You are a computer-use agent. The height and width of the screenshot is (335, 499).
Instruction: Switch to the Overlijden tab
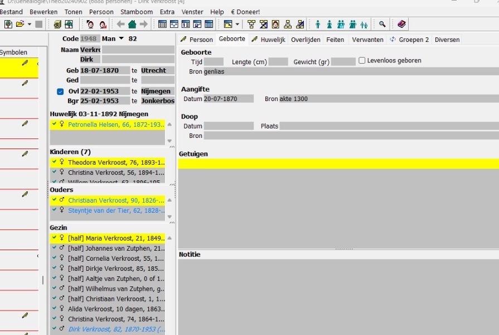coord(306,40)
